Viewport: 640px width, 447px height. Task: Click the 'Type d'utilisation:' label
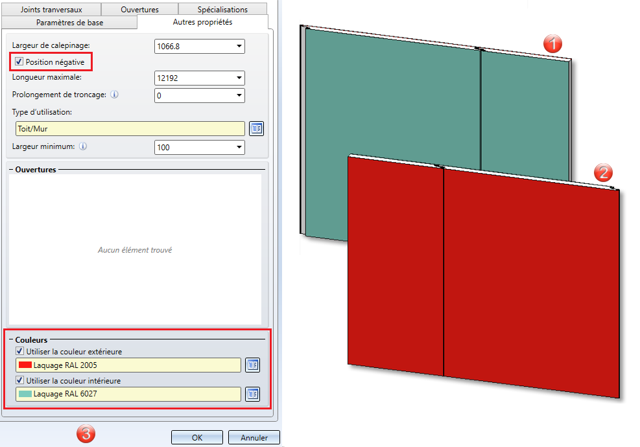[x=42, y=111]
